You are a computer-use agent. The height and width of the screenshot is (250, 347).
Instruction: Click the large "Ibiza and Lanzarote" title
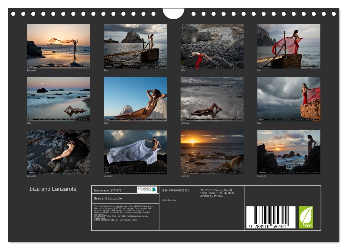click(52, 189)
